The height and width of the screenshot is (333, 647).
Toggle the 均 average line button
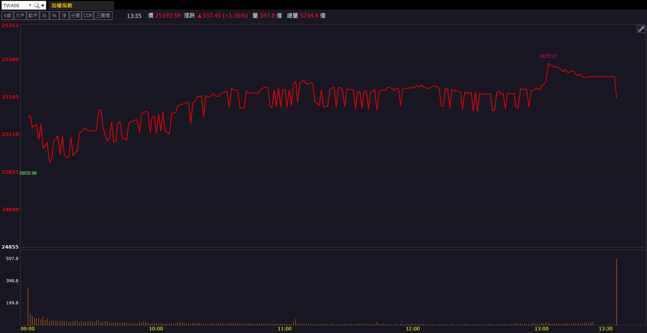44,16
